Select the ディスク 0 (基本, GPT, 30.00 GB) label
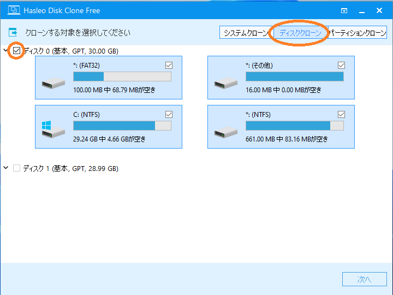This screenshot has width=393, height=295. [x=70, y=51]
